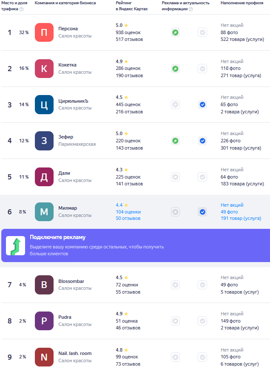Click the help icon next to 'информации' header
The width and height of the screenshot is (270, 375).
click(190, 9)
